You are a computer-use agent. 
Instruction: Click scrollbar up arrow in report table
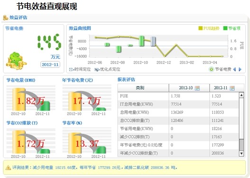(241, 95)
